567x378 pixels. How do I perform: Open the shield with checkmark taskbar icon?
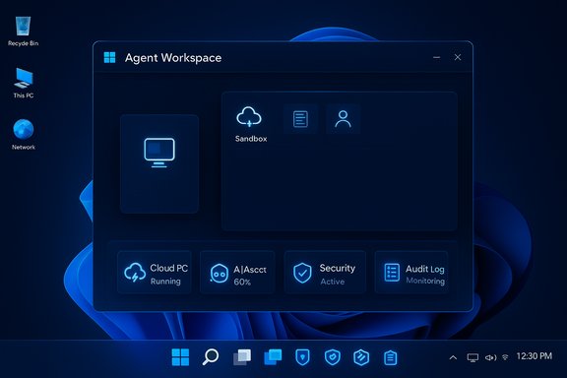pyautogui.click(x=333, y=357)
